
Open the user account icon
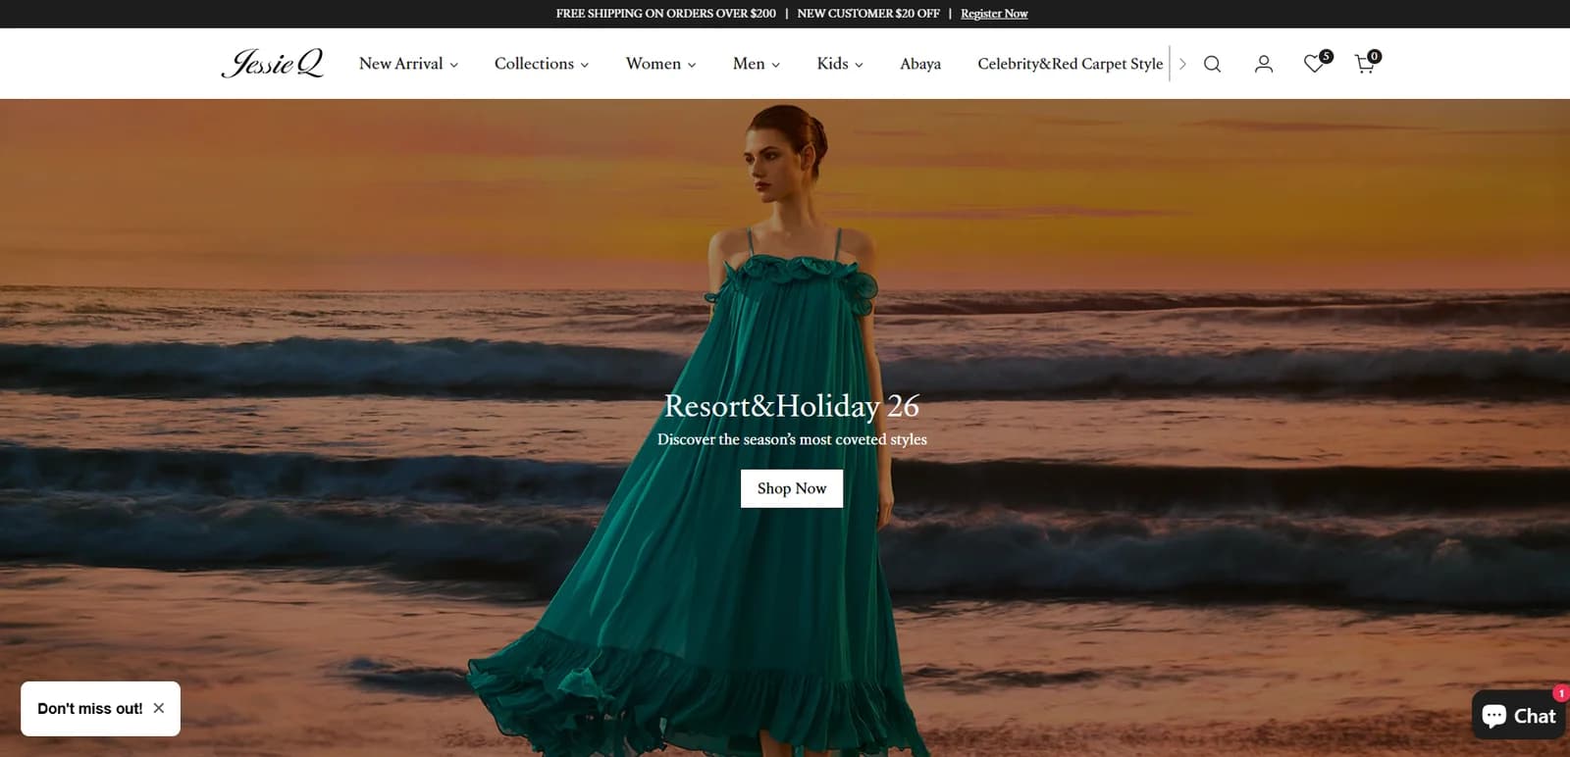tap(1264, 64)
